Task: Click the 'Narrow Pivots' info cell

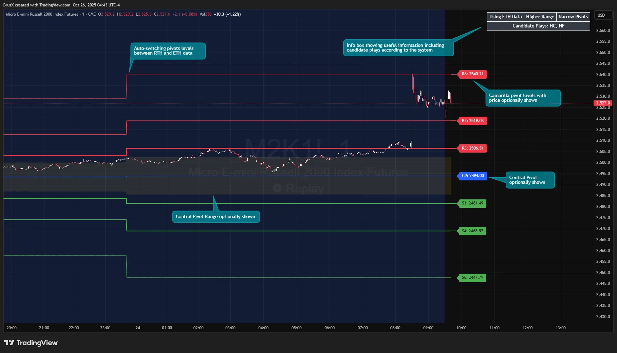Action: (573, 17)
